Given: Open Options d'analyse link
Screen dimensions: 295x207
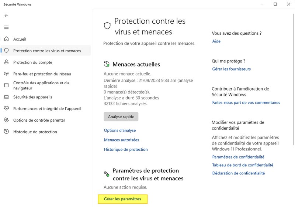Looking at the screenshot, I should coord(120,130).
